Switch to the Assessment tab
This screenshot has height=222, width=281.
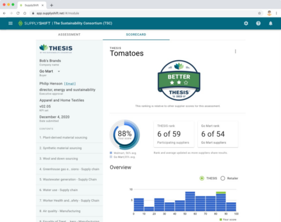point(69,34)
